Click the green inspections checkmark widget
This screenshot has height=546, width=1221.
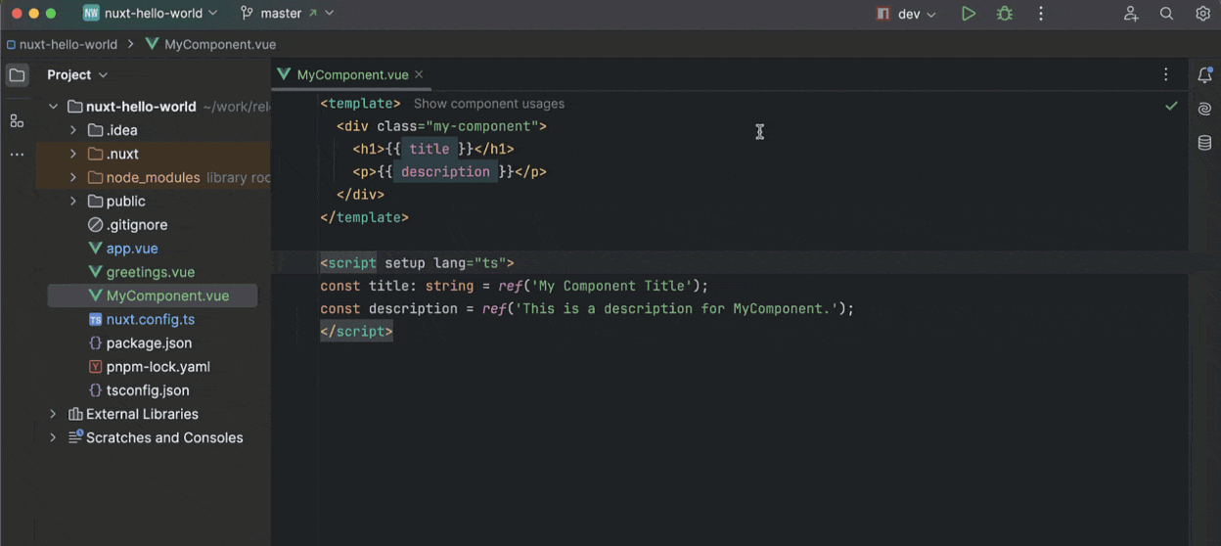(x=1171, y=106)
